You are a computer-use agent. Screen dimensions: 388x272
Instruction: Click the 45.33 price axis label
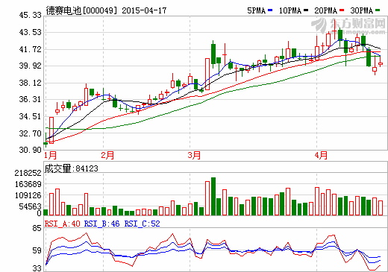(x=30, y=15)
